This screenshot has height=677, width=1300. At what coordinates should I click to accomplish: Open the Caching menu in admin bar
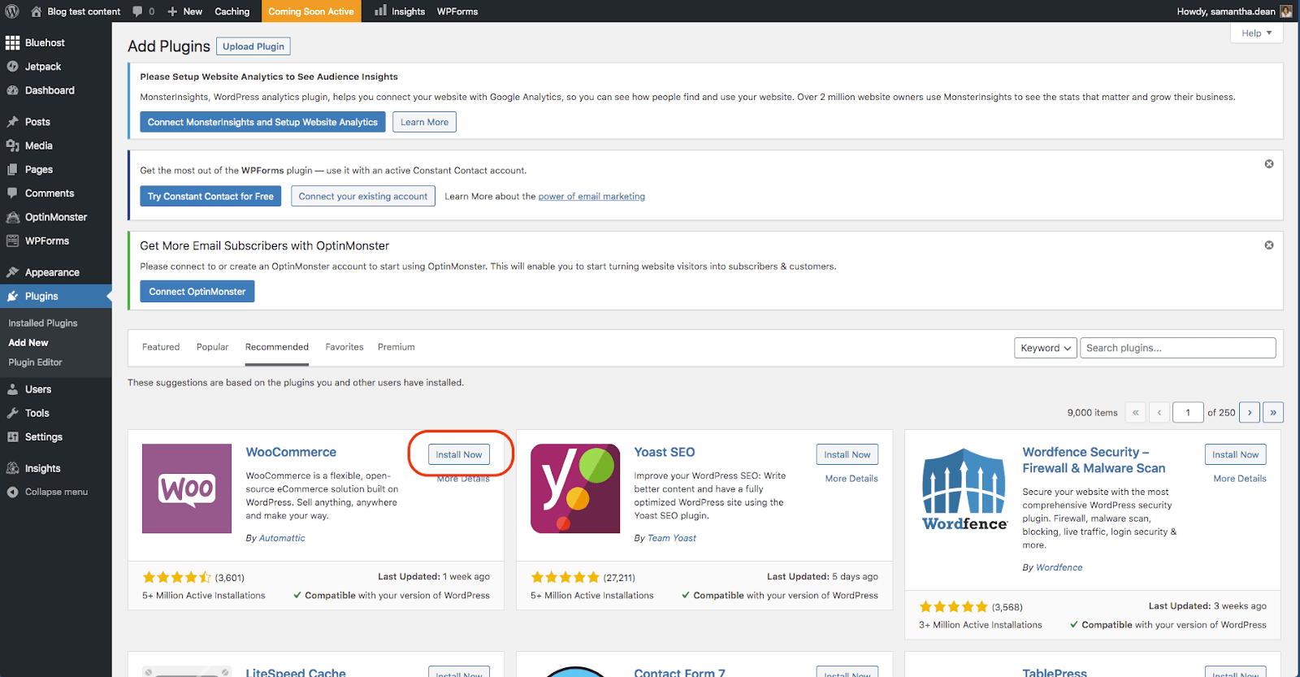tap(232, 11)
